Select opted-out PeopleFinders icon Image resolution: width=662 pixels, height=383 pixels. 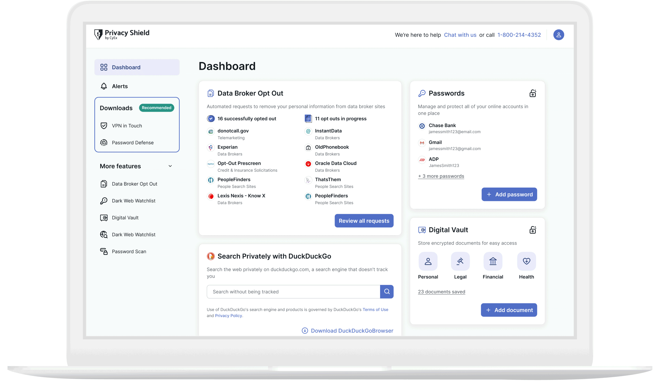pos(211,180)
